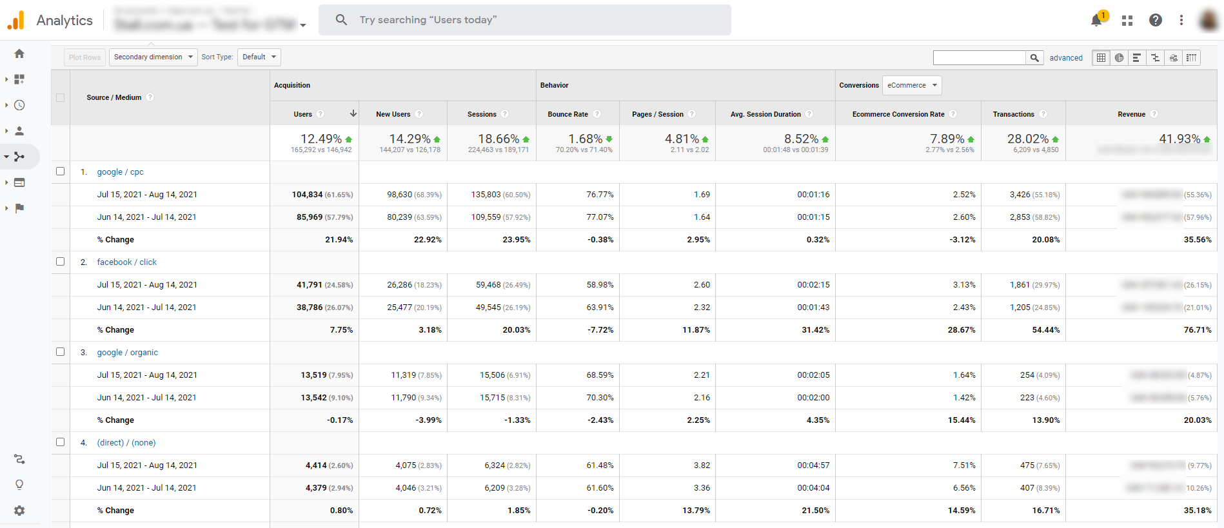Viewport: 1224px width, 528px height.
Task: Click help icon next to Revenue header
Action: 1154,114
